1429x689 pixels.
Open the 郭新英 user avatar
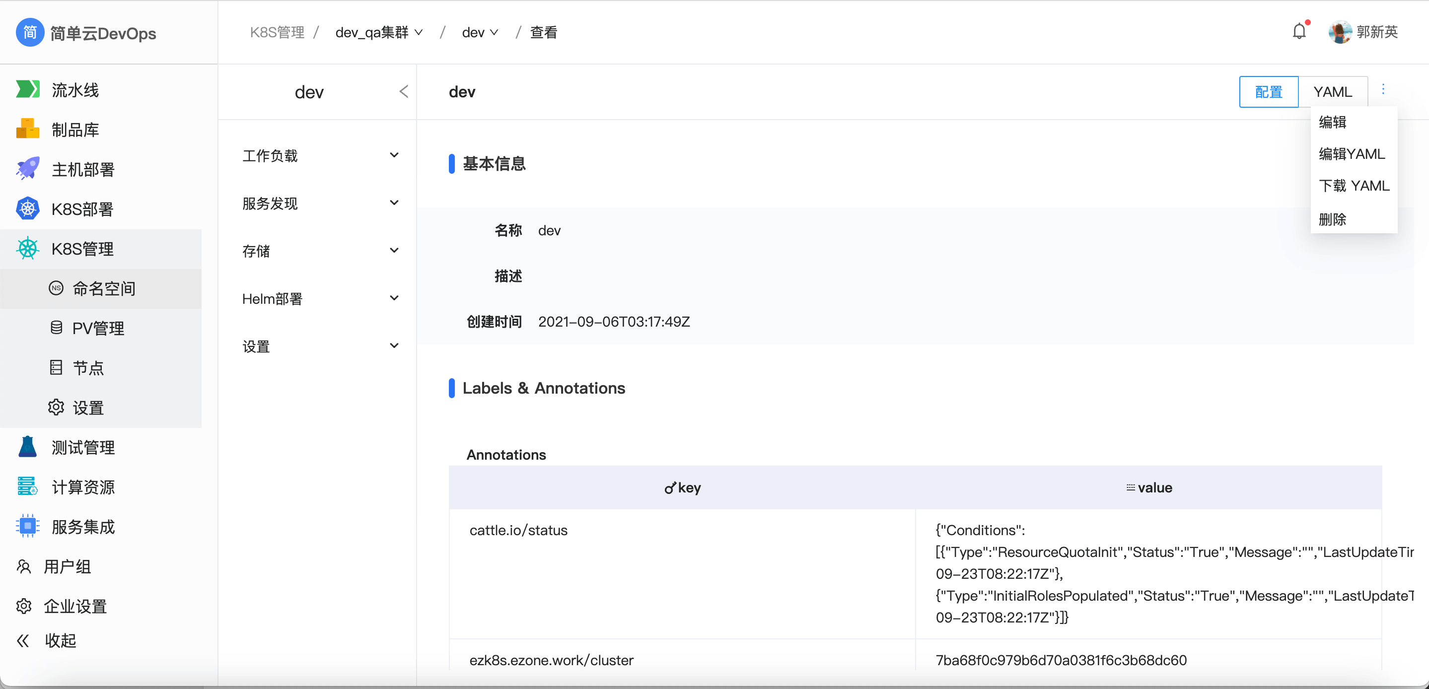[x=1340, y=32]
